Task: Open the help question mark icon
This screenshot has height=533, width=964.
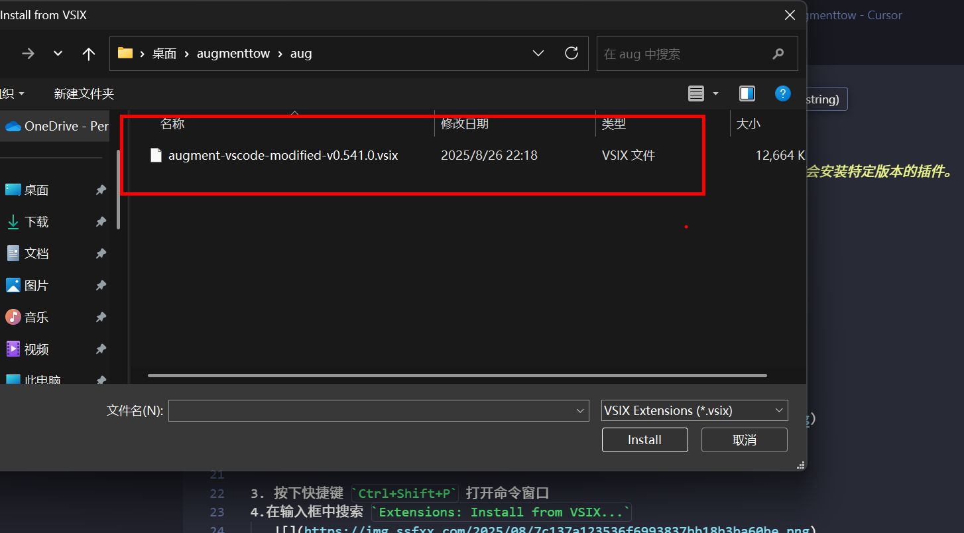Action: tap(782, 93)
